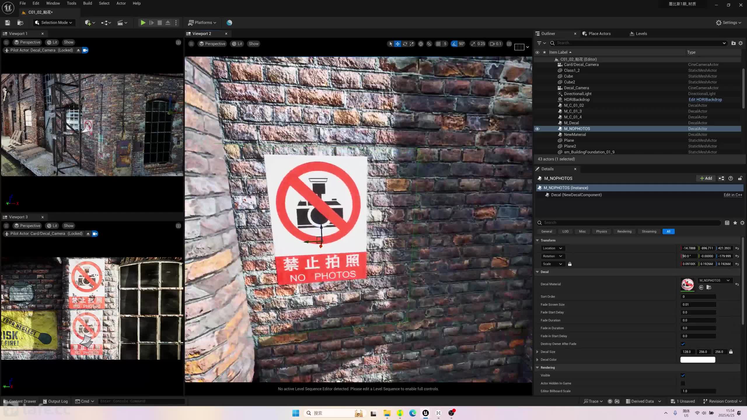Viewport: 747px width, 420px height.
Task: Open the Edit in C++ link
Action: (733, 195)
